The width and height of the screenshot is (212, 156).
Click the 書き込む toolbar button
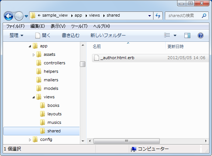71,35
